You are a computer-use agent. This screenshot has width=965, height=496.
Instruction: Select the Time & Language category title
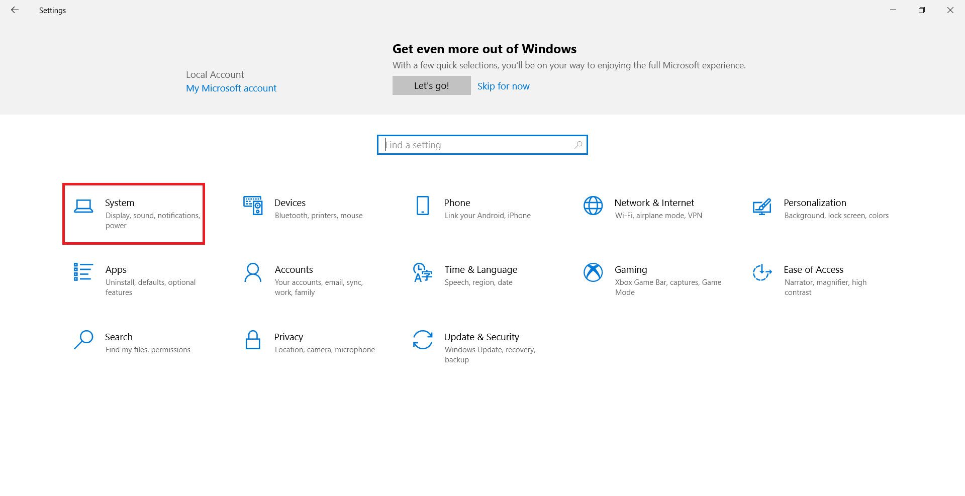point(480,270)
